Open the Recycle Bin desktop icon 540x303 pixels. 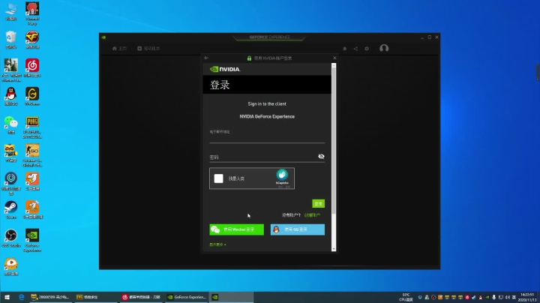[x=11, y=40]
